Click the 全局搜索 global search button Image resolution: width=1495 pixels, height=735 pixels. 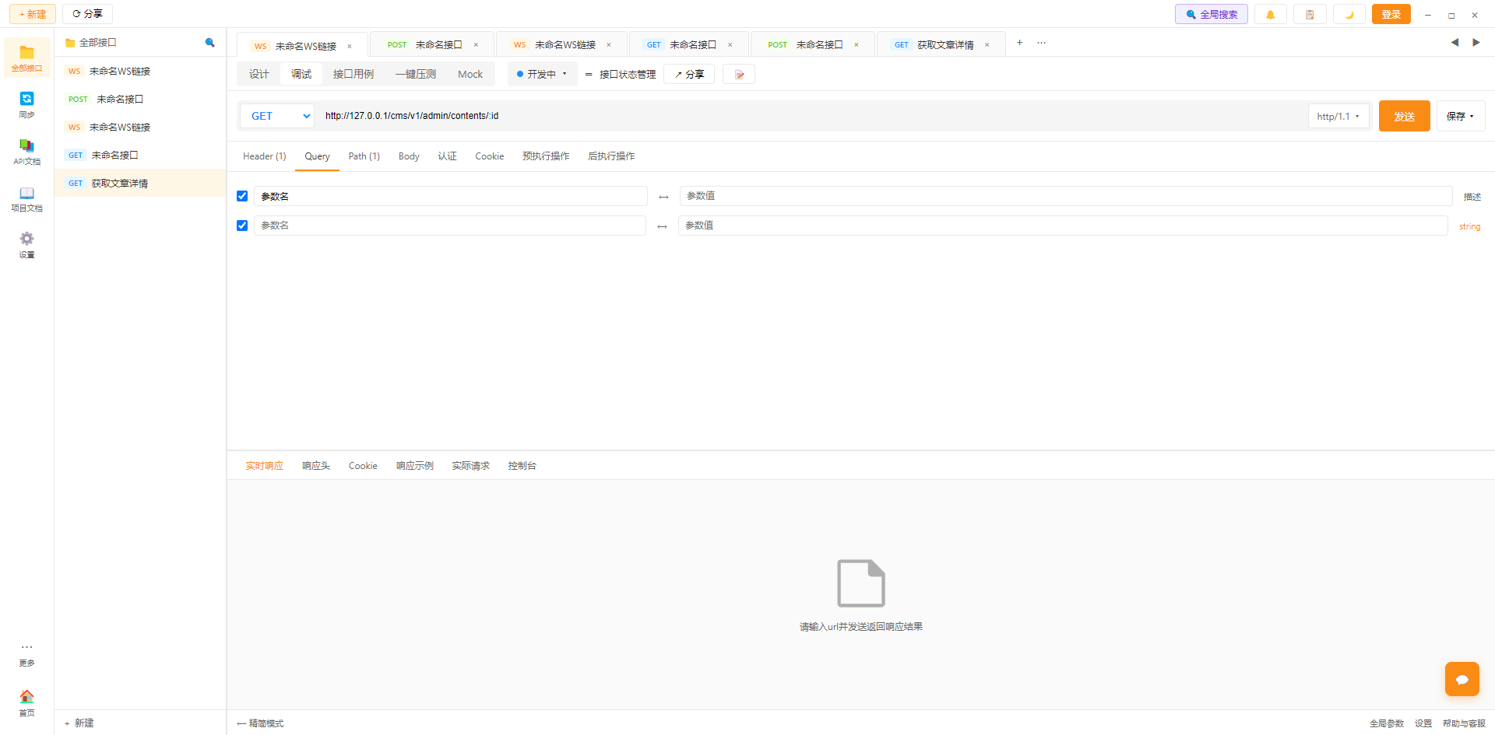click(1212, 15)
